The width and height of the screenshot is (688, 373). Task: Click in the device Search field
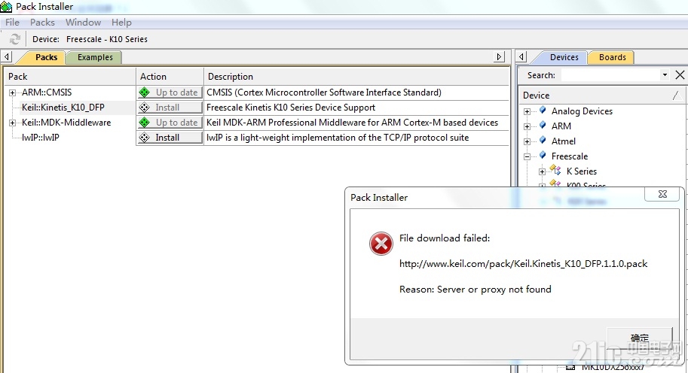tap(611, 75)
